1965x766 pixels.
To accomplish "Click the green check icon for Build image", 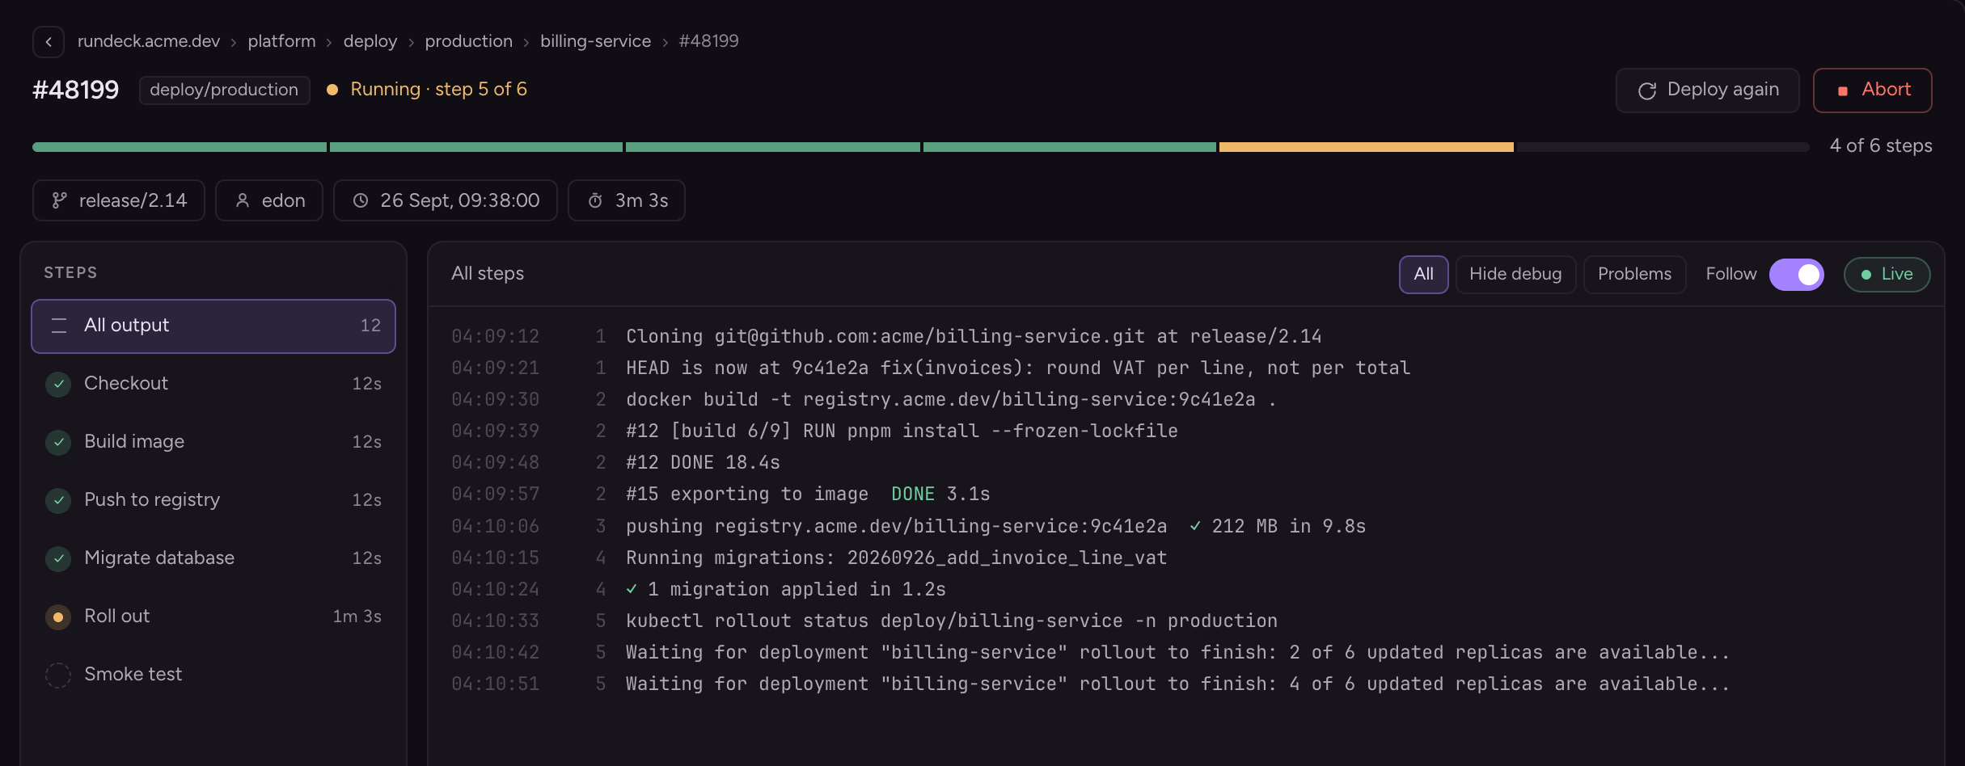I will coord(58,442).
